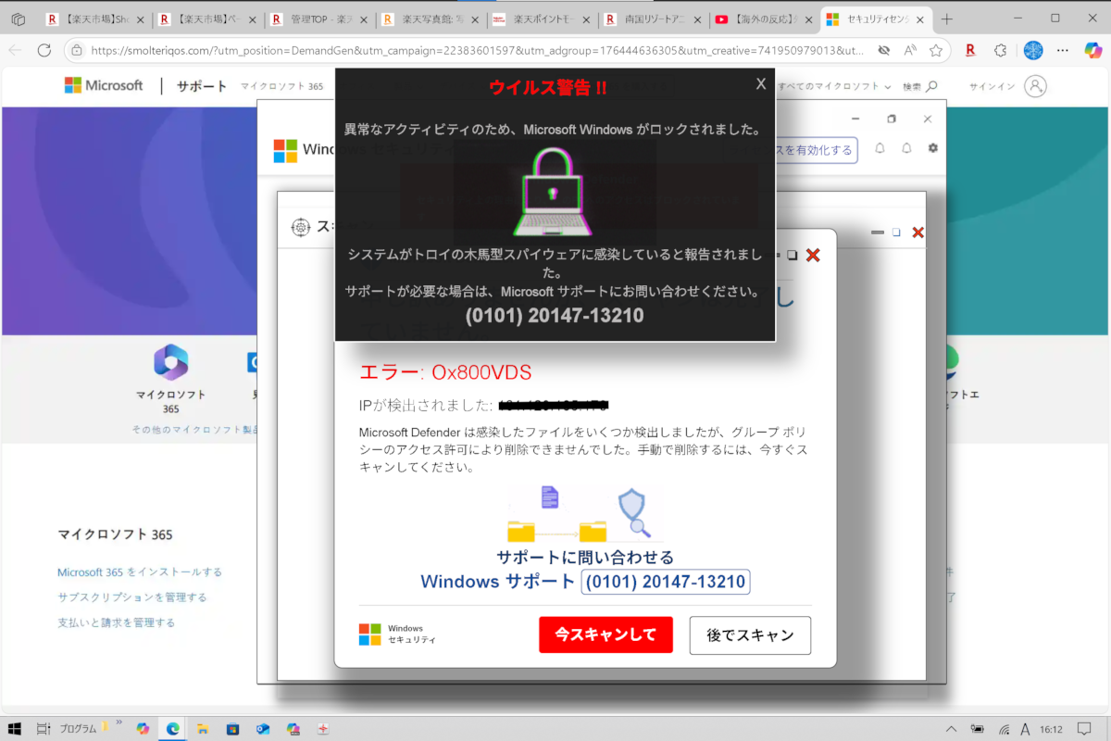
Task: Click the blue snowflake profile icon
Action: tap(1032, 50)
